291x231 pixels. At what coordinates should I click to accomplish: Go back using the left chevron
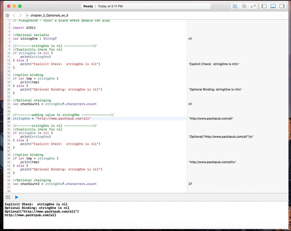pos(14,15)
